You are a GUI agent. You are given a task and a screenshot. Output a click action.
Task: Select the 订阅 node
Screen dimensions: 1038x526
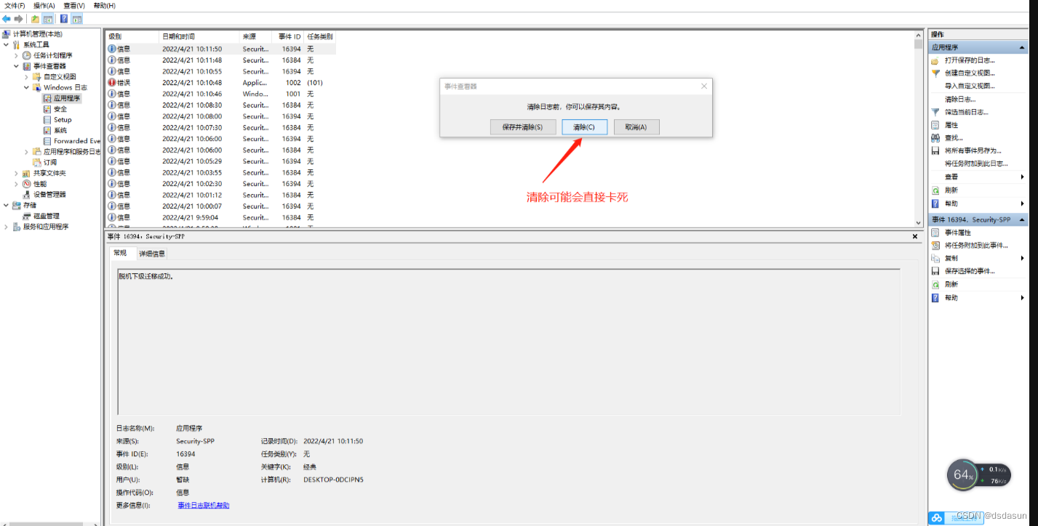point(50,163)
